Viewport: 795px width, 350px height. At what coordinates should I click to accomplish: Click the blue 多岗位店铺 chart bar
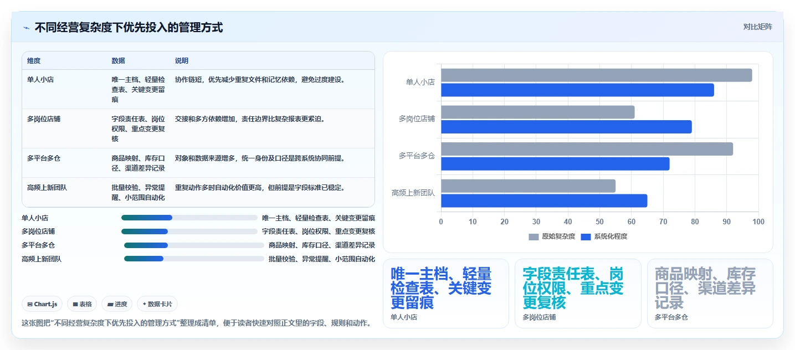click(x=566, y=127)
